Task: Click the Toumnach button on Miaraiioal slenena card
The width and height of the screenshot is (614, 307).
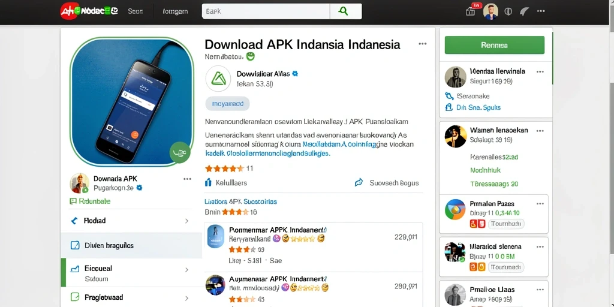Action: pyautogui.click(x=506, y=267)
